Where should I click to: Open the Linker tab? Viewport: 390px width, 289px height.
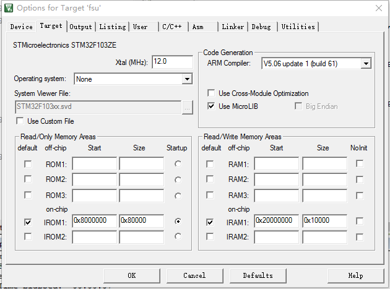point(233,27)
